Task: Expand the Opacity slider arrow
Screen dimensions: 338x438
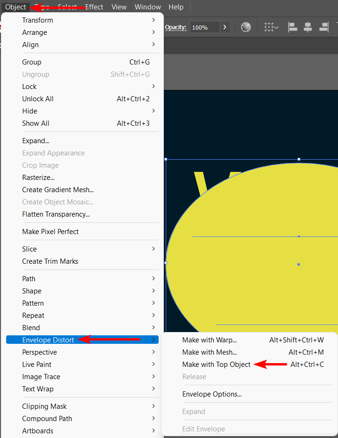Action: pyautogui.click(x=225, y=27)
